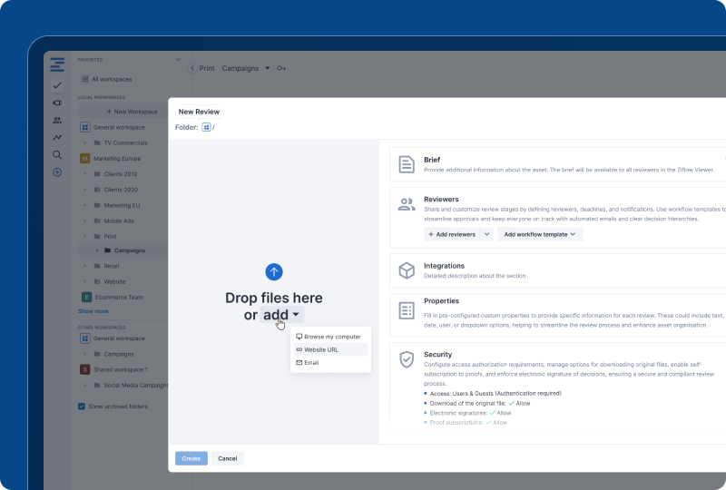Open the add dropdown under Drop files here
Viewport: 726px width, 490px height.
[x=281, y=315]
